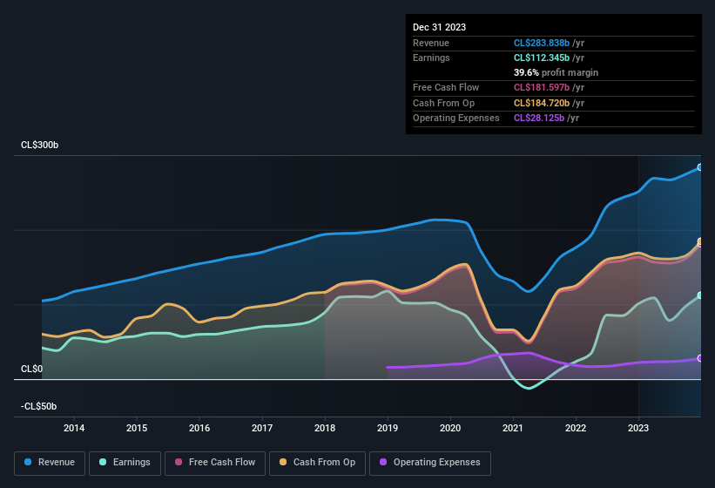Click the Revenue row label in tooltip
715x488 pixels.
431,43
